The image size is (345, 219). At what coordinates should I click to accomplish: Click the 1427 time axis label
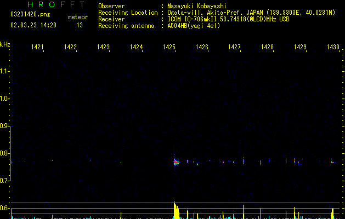[234, 47]
